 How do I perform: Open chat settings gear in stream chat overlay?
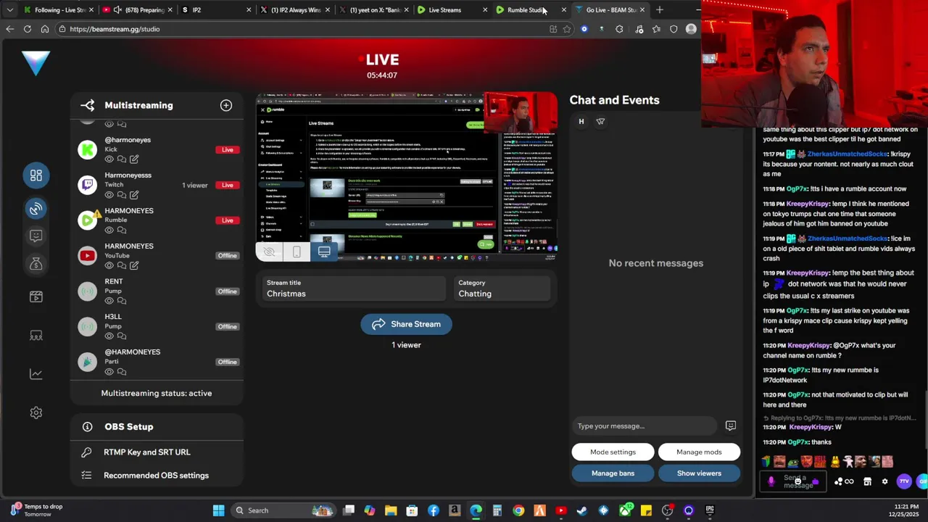884,481
